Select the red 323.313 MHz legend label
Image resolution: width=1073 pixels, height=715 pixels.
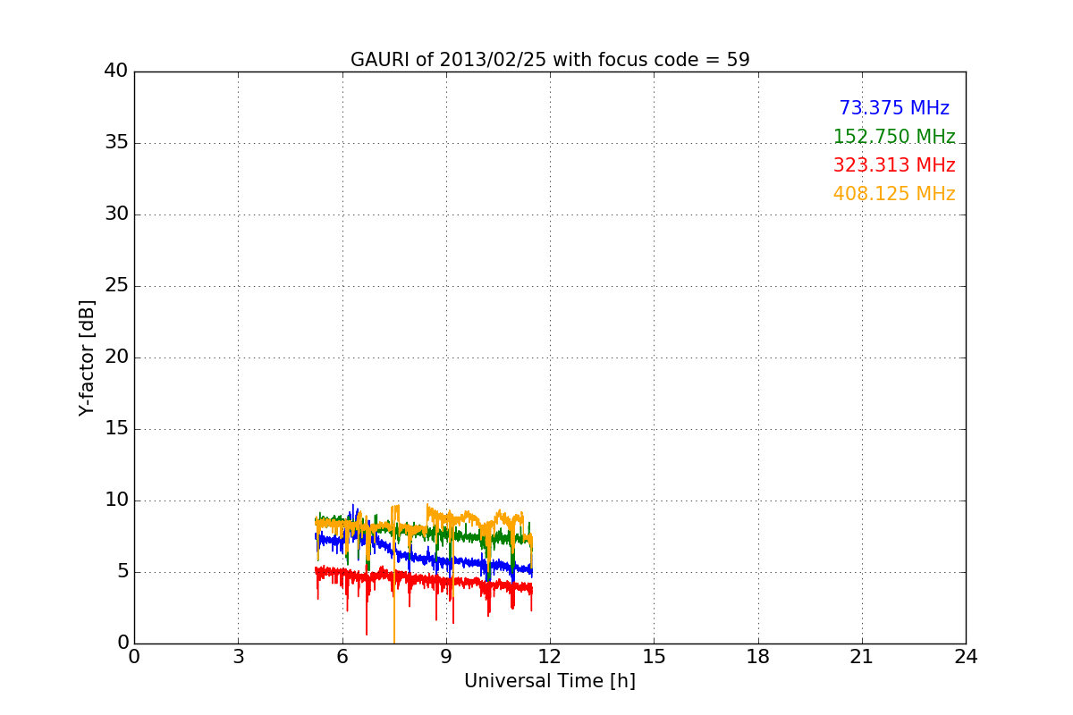point(894,165)
